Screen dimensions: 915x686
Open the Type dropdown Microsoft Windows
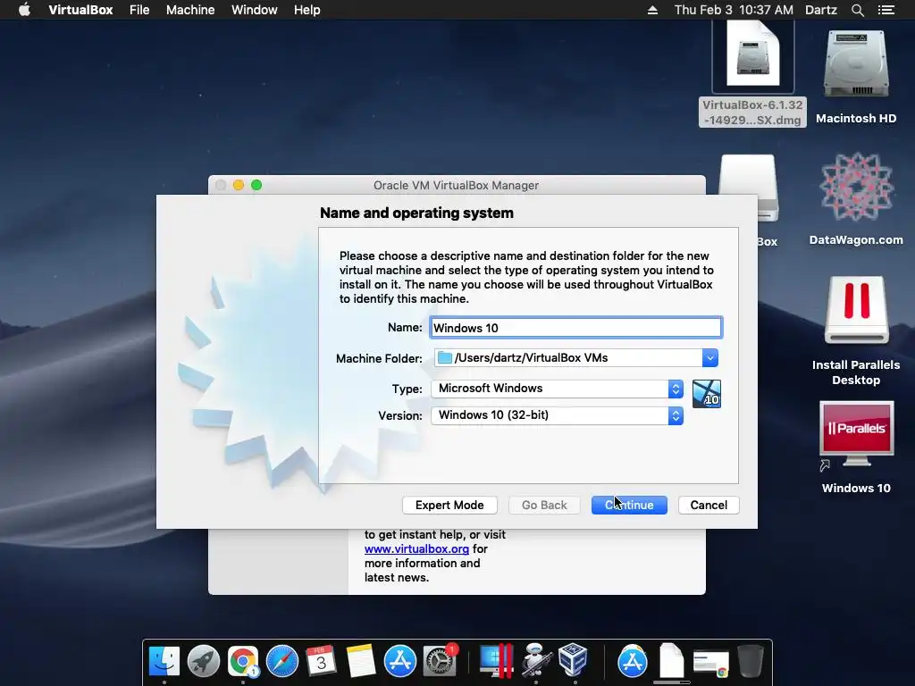tap(557, 389)
